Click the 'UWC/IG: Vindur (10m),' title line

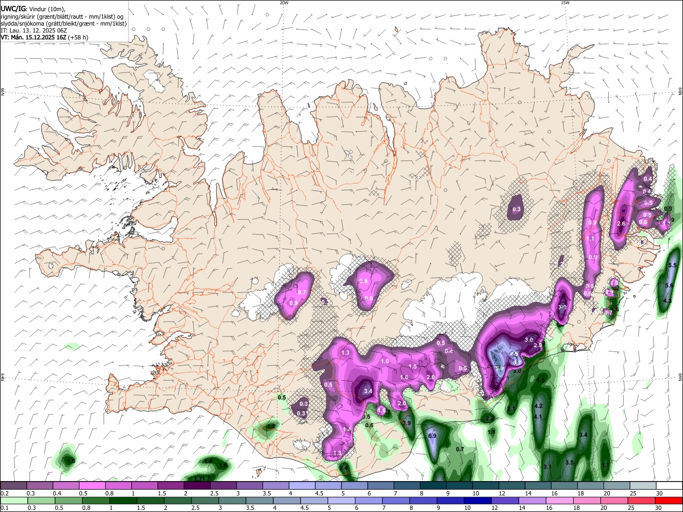(33, 9)
